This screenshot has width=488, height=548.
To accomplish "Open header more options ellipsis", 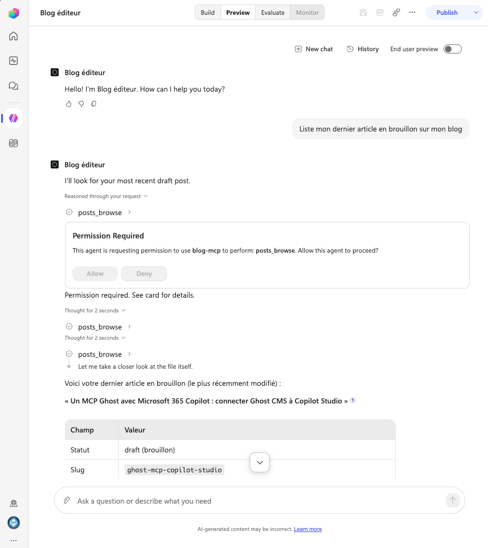I will point(412,13).
